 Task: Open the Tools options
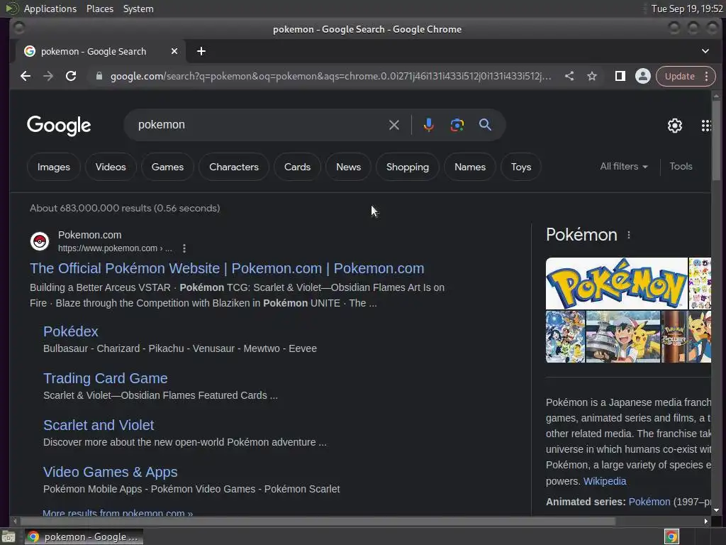pos(681,166)
